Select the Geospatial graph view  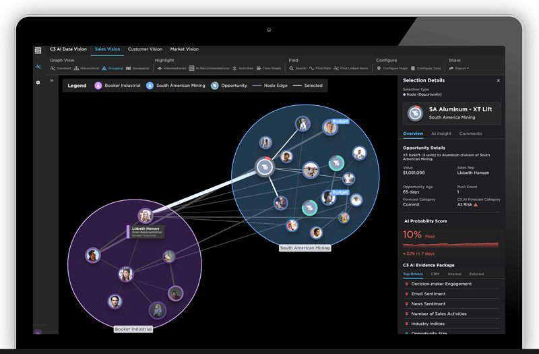[x=137, y=68]
